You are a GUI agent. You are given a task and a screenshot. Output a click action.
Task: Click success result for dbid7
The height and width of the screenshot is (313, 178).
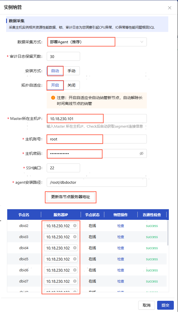click(x=152, y=281)
